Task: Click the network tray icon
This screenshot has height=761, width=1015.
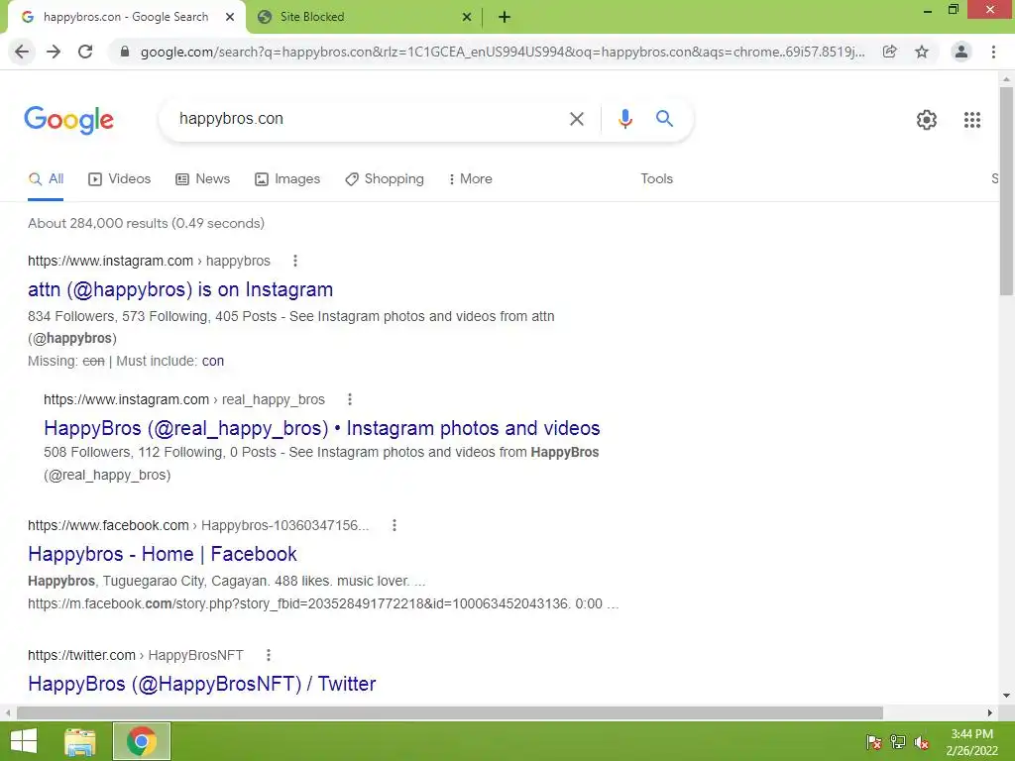Action: coord(898,742)
